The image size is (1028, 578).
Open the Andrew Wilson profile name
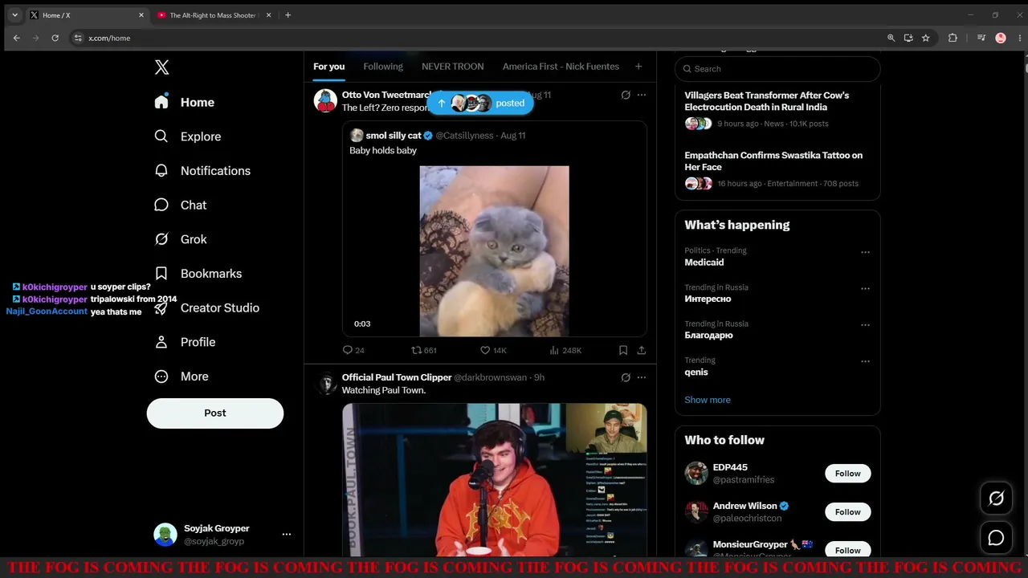pos(745,506)
